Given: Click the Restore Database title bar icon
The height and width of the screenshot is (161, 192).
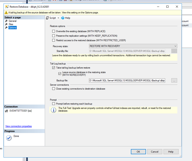Looking at the screenshot, I should pyautogui.click(x=7, y=6).
